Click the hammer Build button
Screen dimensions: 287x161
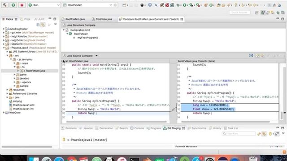(5, 5)
